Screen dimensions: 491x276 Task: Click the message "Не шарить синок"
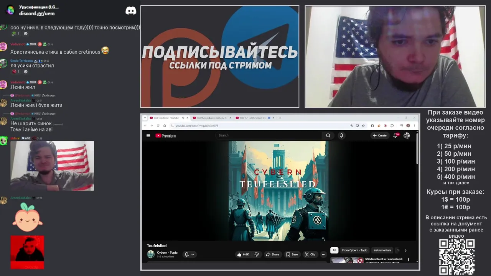pos(31,123)
